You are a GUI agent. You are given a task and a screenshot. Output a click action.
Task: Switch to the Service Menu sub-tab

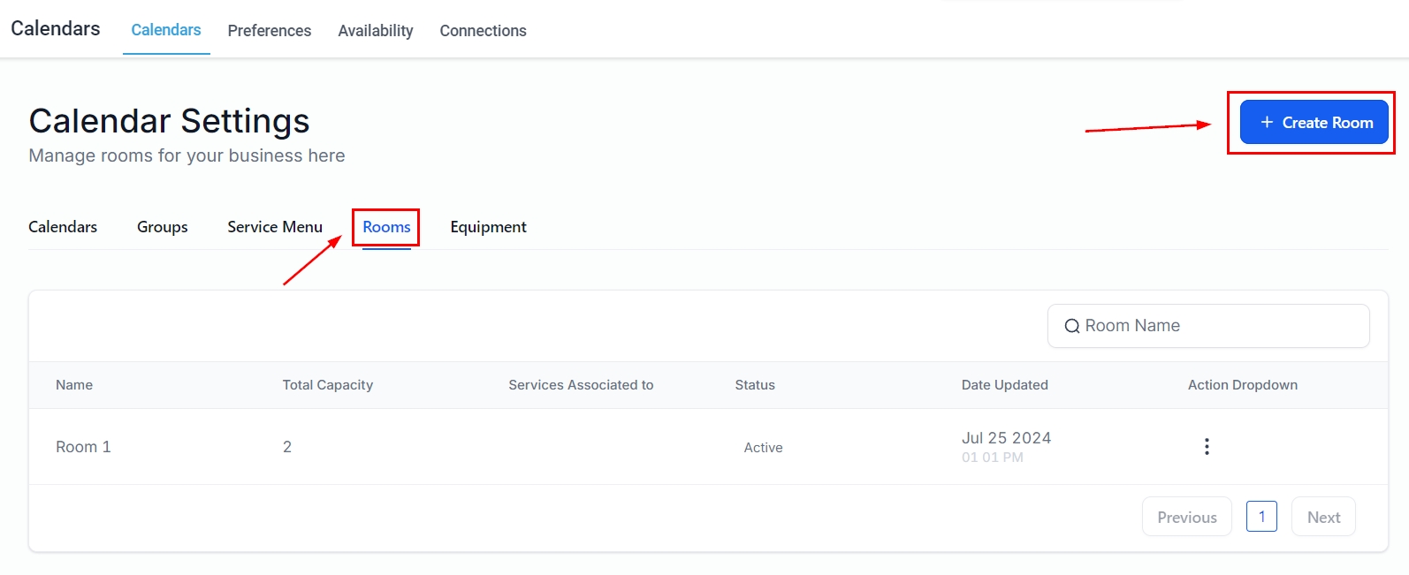[275, 227]
